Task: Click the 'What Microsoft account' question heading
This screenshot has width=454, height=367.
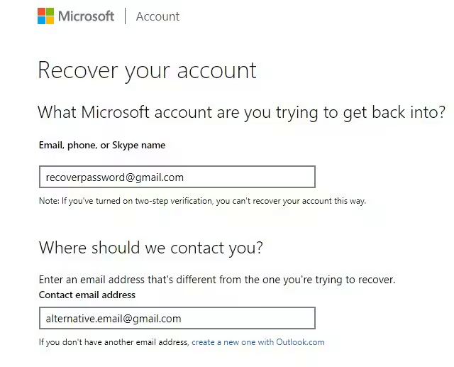Action: coord(241,112)
